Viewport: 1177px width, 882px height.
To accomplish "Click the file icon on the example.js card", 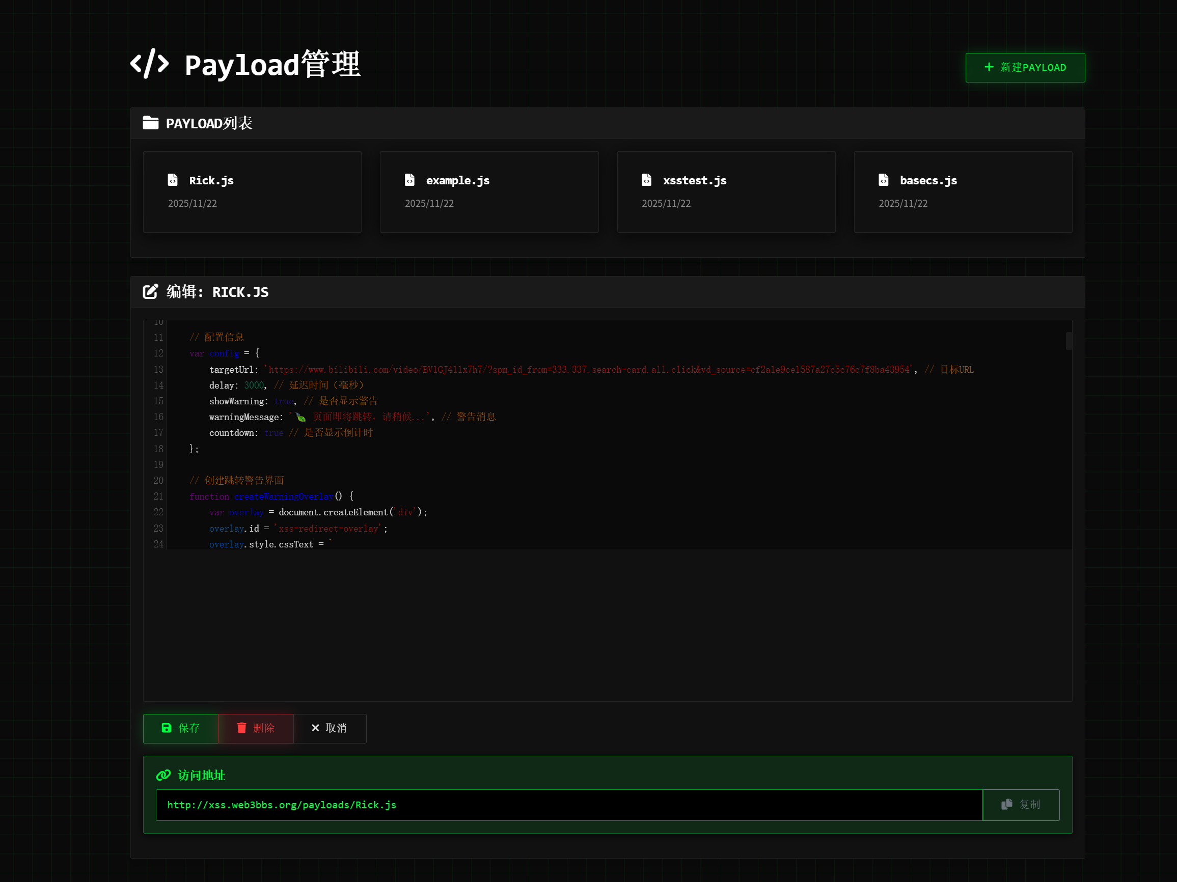I will 409,180.
